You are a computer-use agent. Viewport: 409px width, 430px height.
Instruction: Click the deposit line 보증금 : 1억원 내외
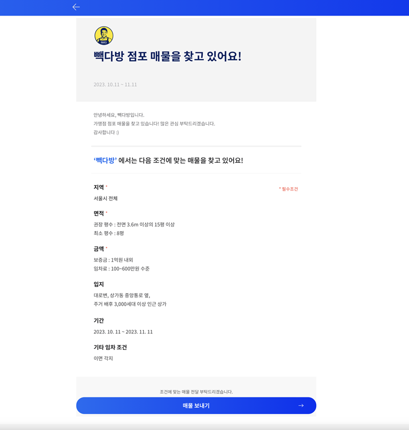113,260
